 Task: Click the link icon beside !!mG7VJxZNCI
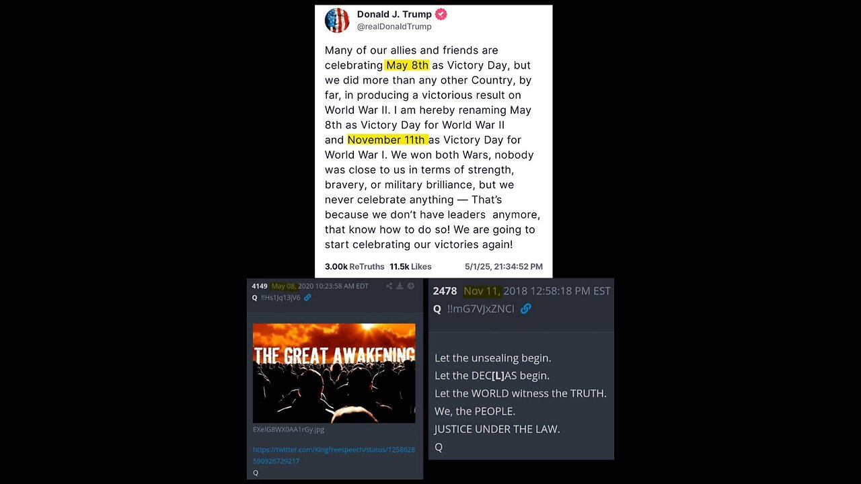point(526,309)
